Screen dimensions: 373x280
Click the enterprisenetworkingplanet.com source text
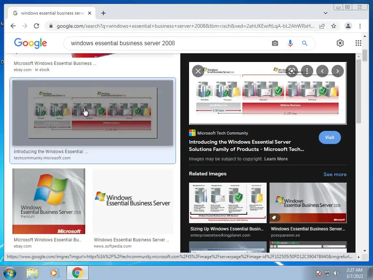[x=220, y=235]
